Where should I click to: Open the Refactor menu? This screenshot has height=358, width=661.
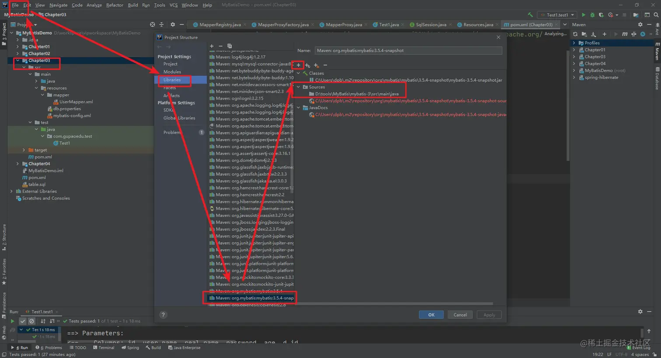(x=115, y=5)
